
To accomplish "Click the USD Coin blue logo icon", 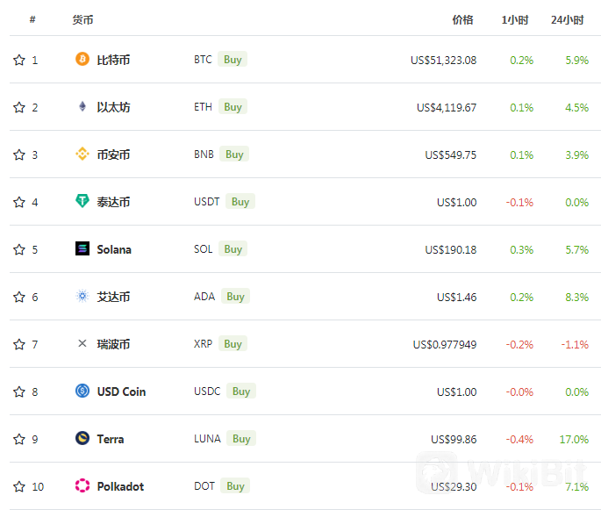I will pos(82,391).
